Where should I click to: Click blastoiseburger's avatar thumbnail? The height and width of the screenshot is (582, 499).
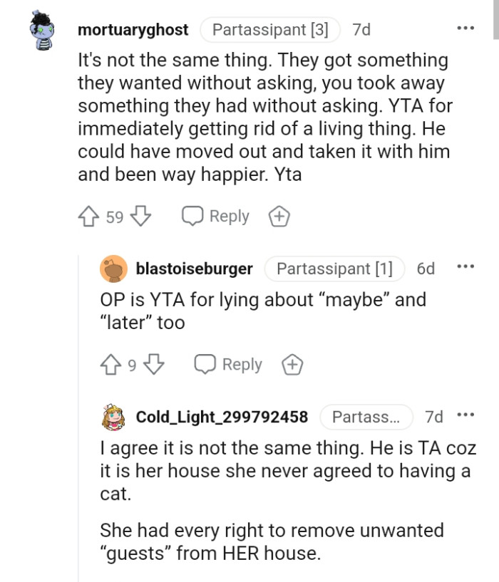[114, 269]
